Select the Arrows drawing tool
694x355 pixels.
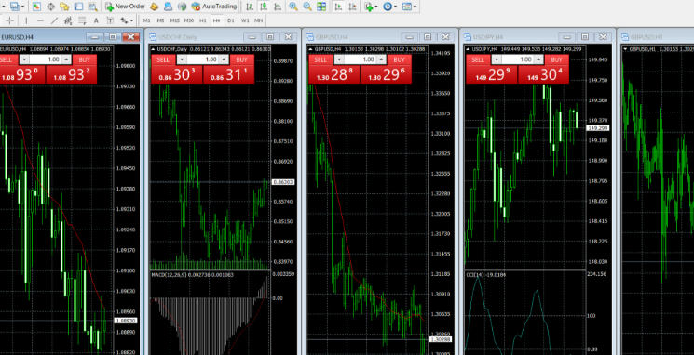click(x=124, y=20)
